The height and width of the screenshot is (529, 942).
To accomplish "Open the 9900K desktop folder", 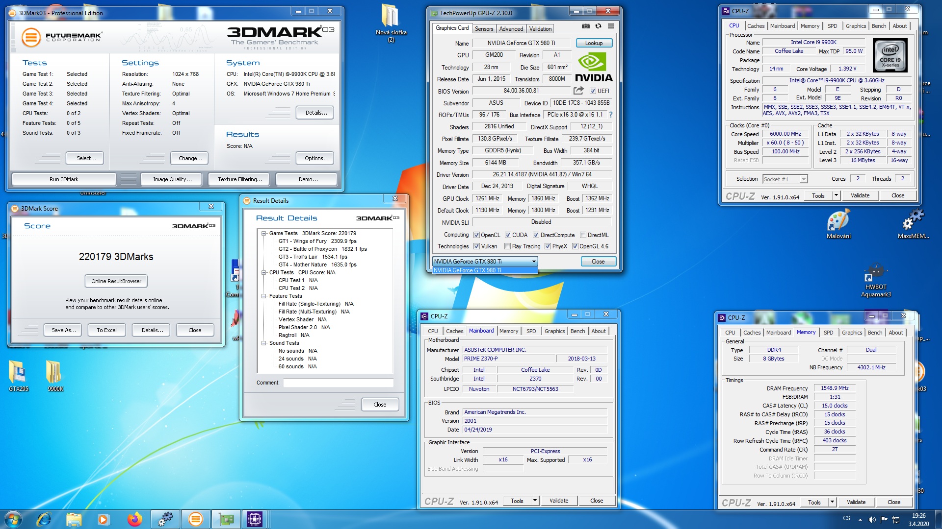I will [55, 376].
